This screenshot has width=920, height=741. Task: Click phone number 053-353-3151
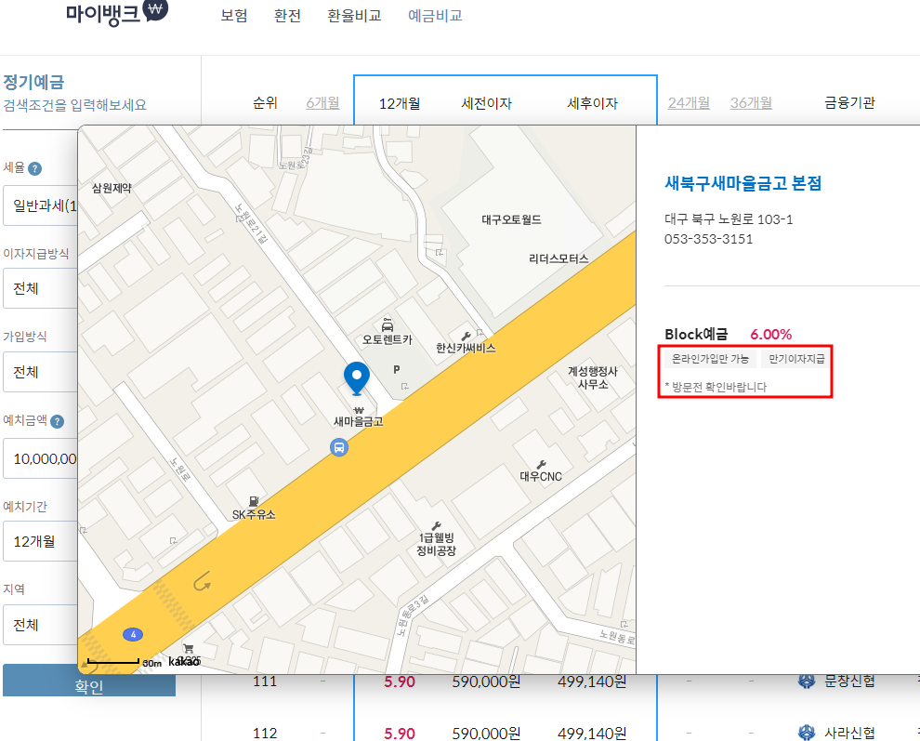(708, 239)
